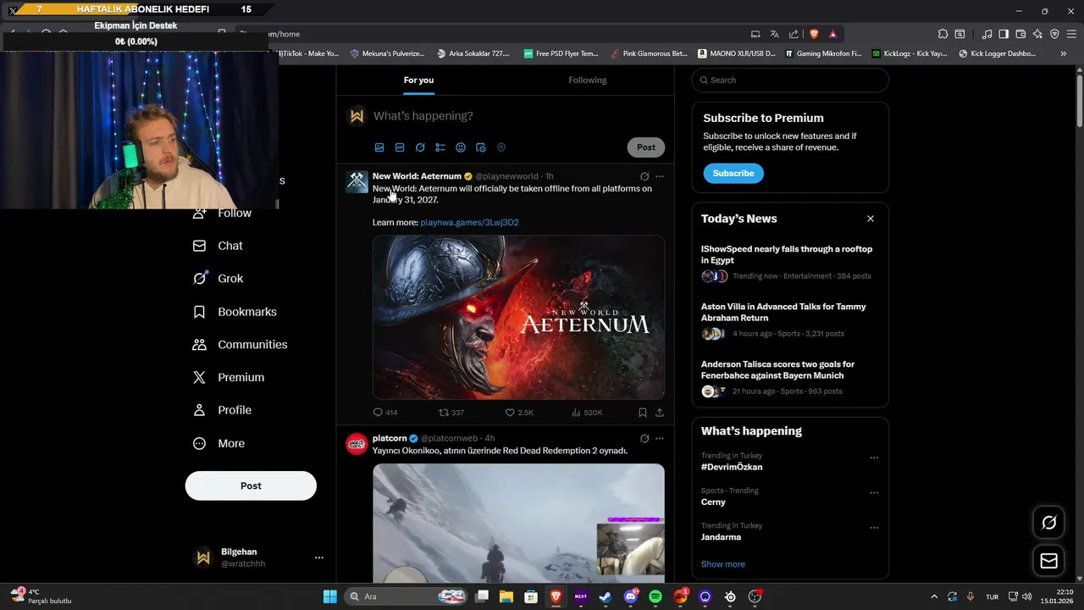Click Grok icon on the platcorn post
The width and height of the screenshot is (1084, 610).
(644, 438)
